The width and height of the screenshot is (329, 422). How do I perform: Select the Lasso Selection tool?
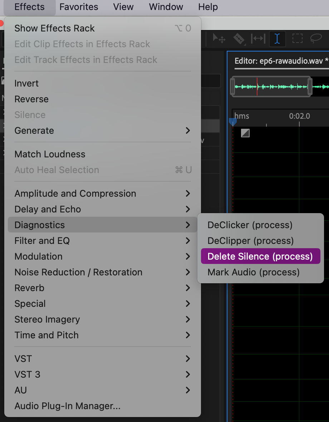[316, 38]
